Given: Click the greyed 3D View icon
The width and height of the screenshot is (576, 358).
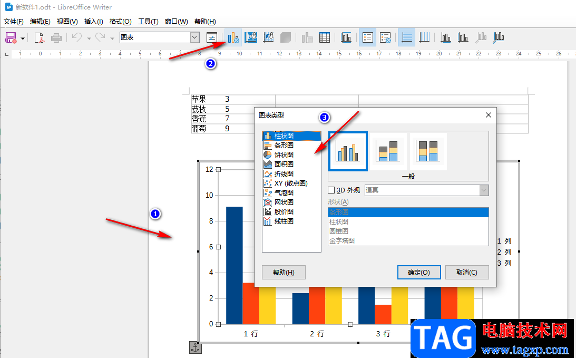Looking at the screenshot, I should click(x=286, y=37).
